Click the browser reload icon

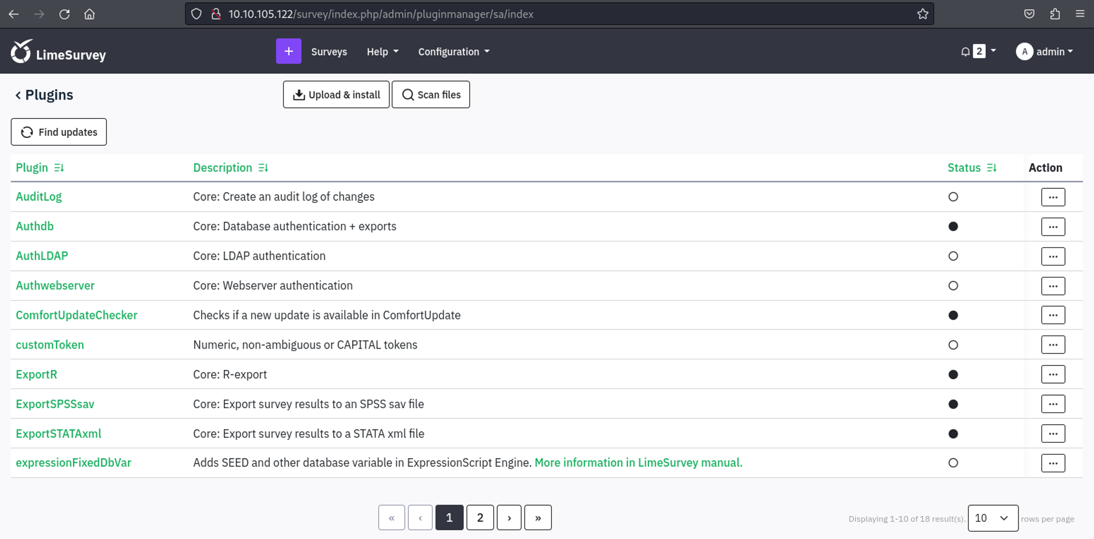pos(65,14)
